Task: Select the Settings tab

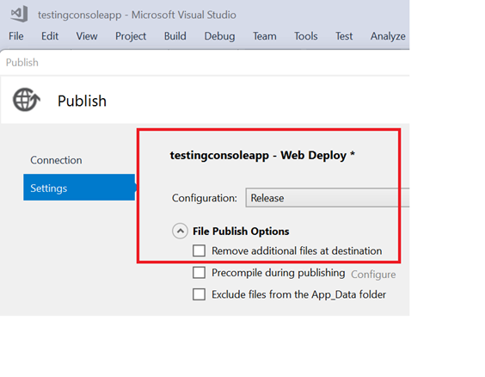Action: click(x=79, y=188)
